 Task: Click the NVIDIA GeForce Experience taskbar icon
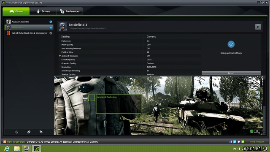pos(37,149)
